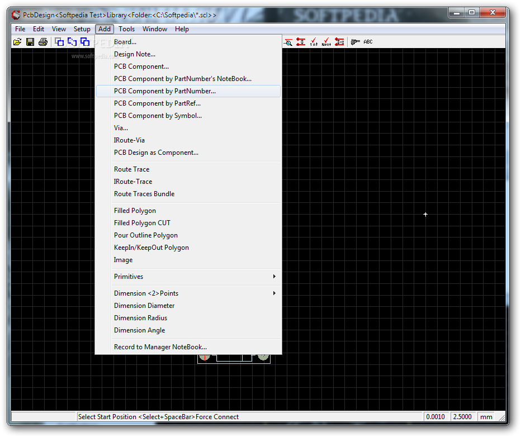The width and height of the screenshot is (521, 437).
Task: Click the red clearance-spacing check icon
Action: click(301, 42)
